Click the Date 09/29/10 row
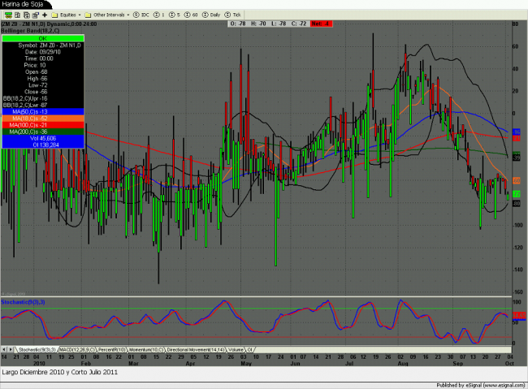This screenshot has width=528, height=389. 43,52
